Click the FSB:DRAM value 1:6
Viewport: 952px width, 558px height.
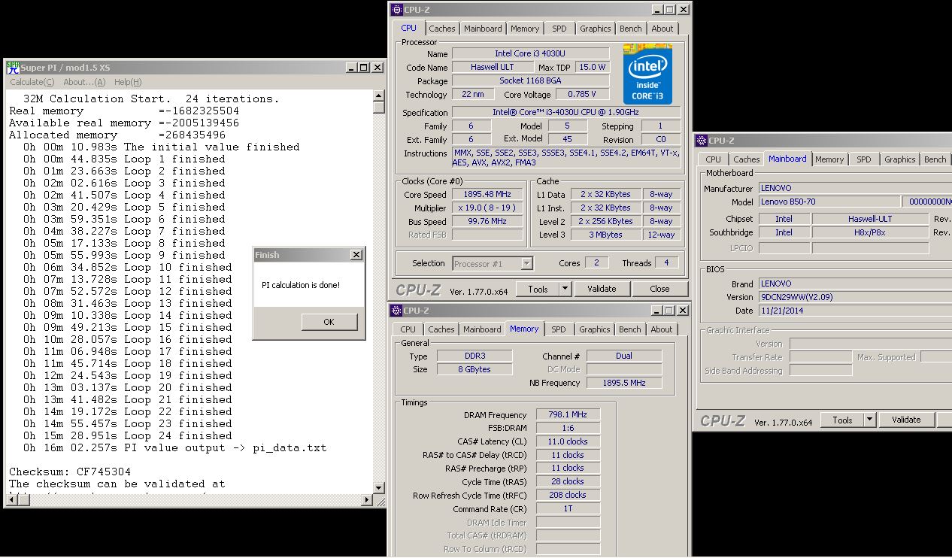[568, 428]
